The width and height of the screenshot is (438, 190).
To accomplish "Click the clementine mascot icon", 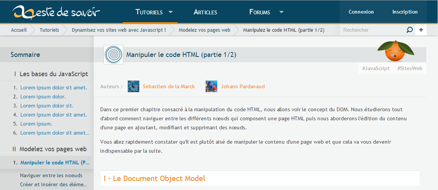I will tap(395, 50).
